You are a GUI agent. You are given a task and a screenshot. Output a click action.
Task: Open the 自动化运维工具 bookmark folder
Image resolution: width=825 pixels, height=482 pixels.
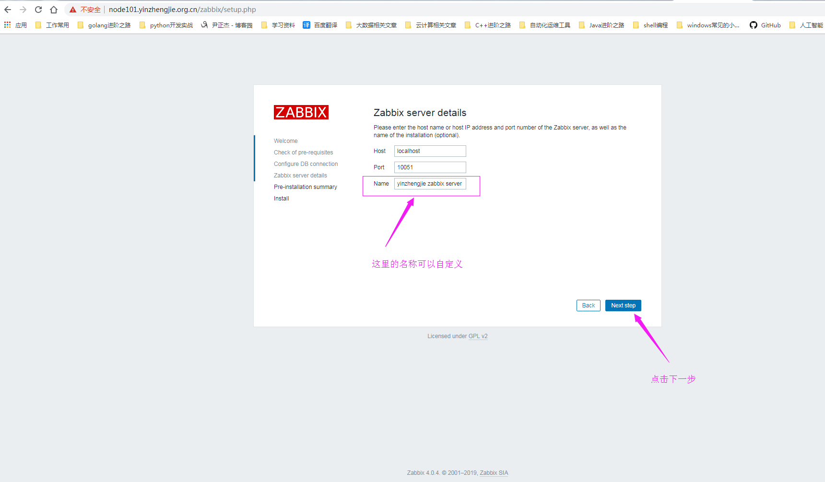pos(545,25)
